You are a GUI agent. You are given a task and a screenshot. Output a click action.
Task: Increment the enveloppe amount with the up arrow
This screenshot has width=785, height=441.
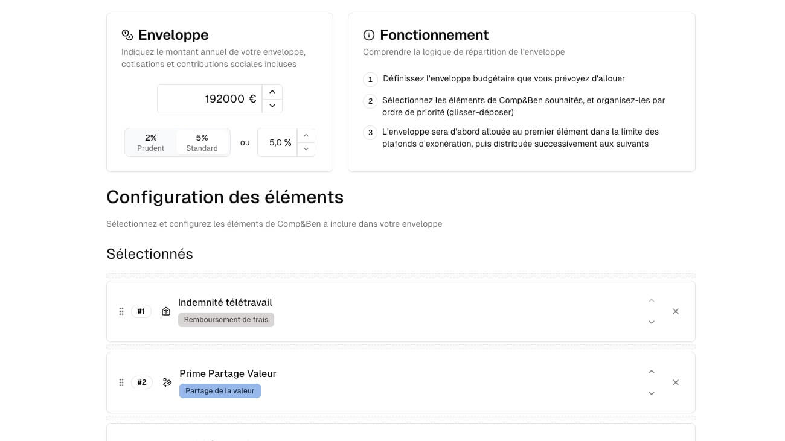(272, 91)
